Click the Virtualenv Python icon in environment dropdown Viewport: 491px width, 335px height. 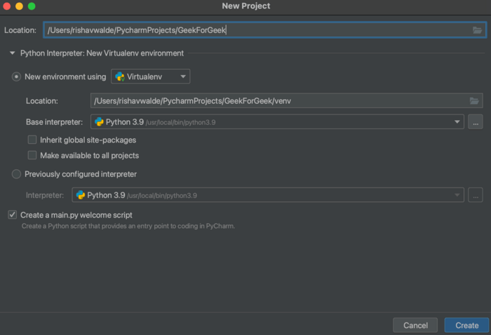(120, 77)
